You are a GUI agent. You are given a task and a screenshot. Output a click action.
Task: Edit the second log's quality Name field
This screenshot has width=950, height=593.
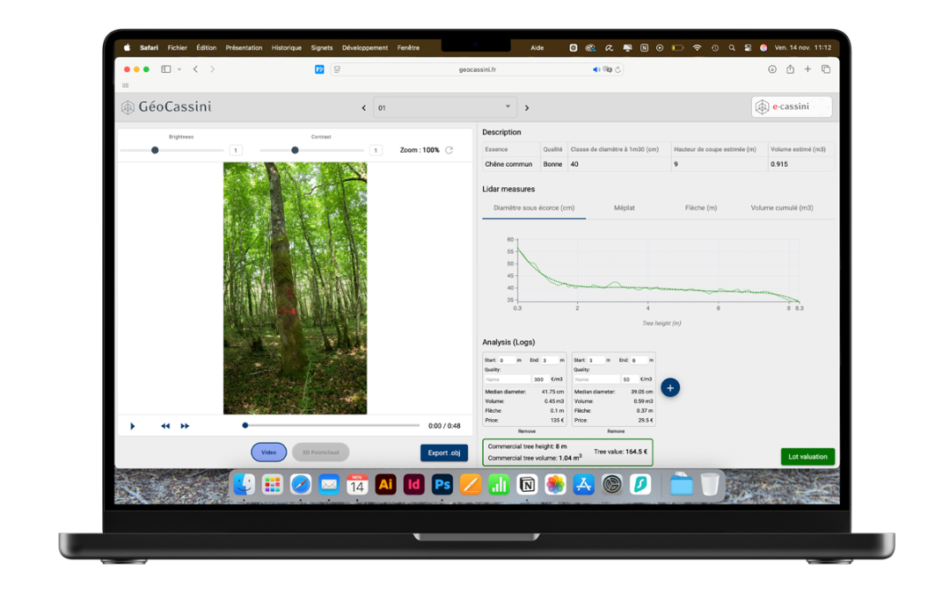tap(596, 380)
